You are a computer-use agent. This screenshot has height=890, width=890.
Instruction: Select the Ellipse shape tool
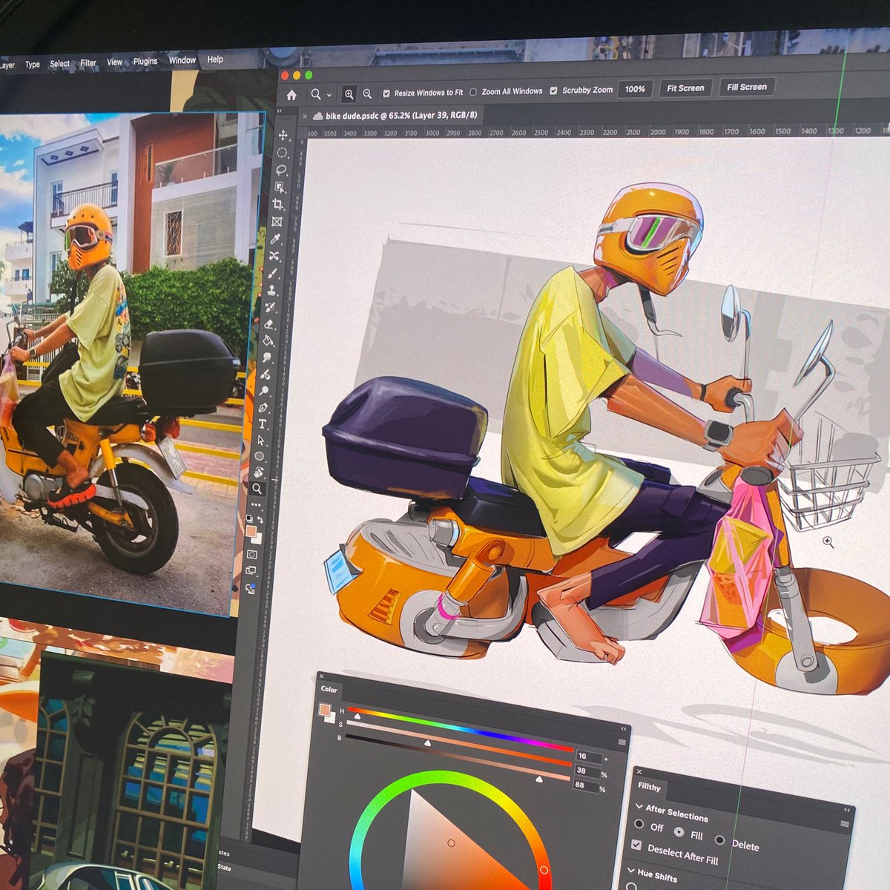(x=260, y=455)
